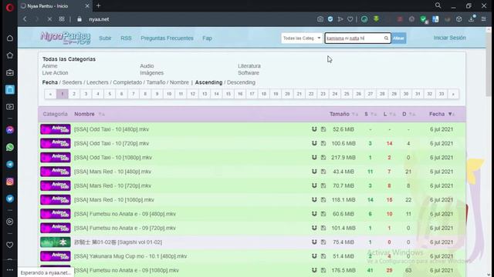Sort results by Leechers
Screen dimensions: 494x277
click(97, 82)
